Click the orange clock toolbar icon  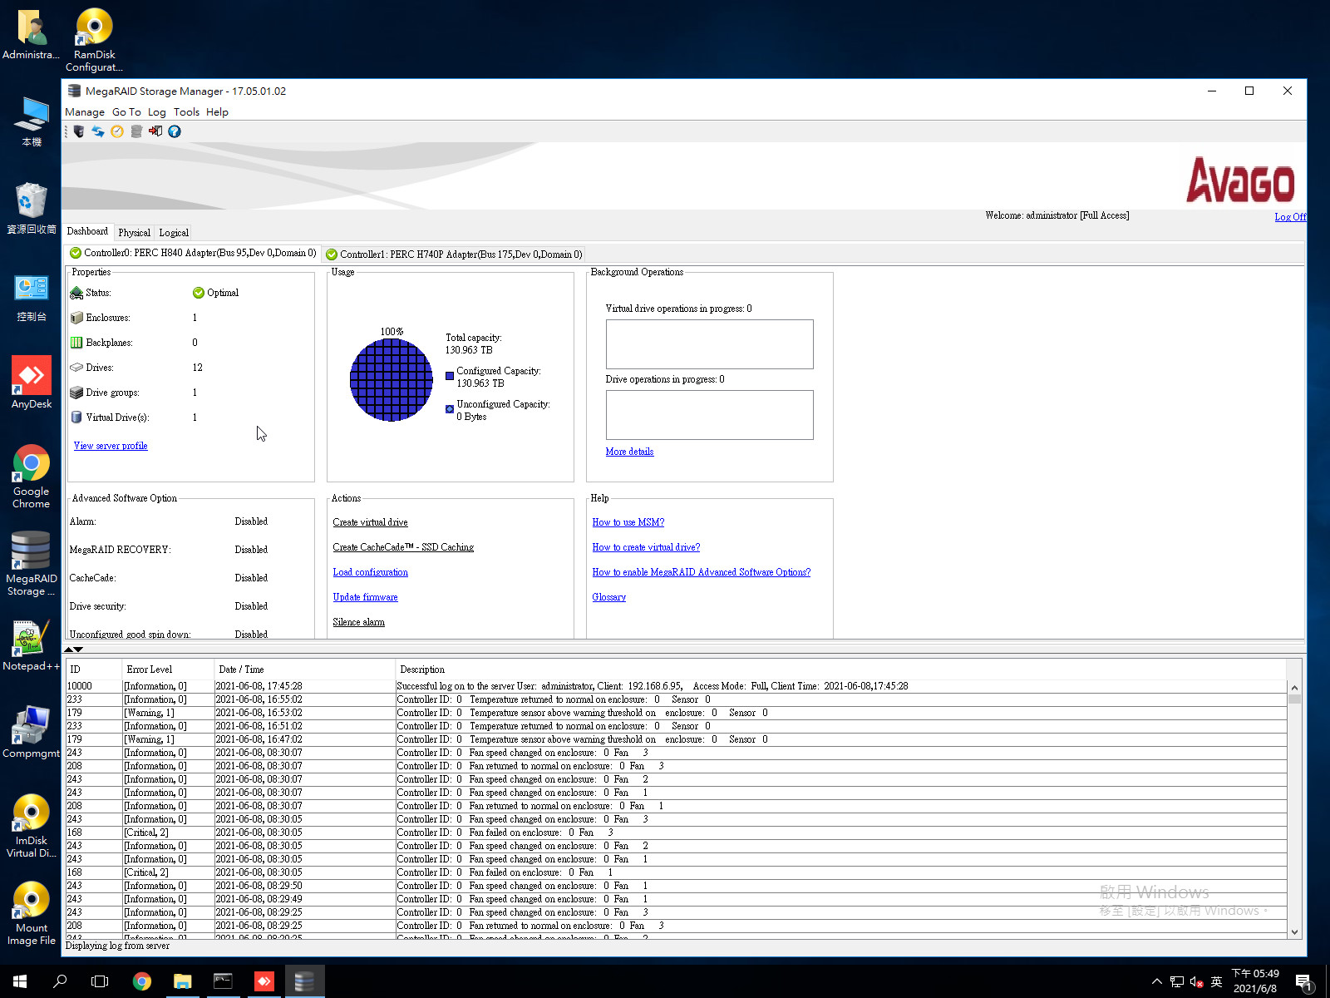click(x=117, y=131)
